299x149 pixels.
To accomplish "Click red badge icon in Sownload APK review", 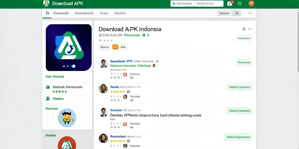I will click(x=125, y=74).
